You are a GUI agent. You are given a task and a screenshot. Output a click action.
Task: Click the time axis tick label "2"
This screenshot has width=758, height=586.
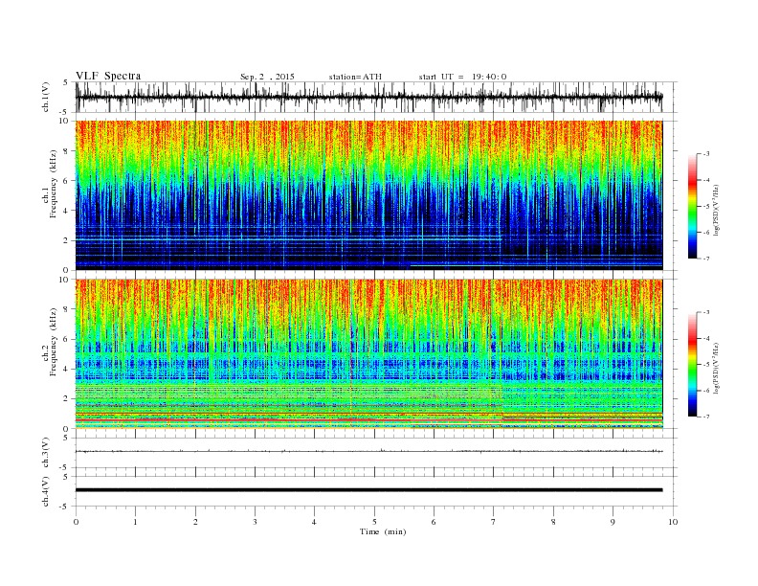click(195, 522)
